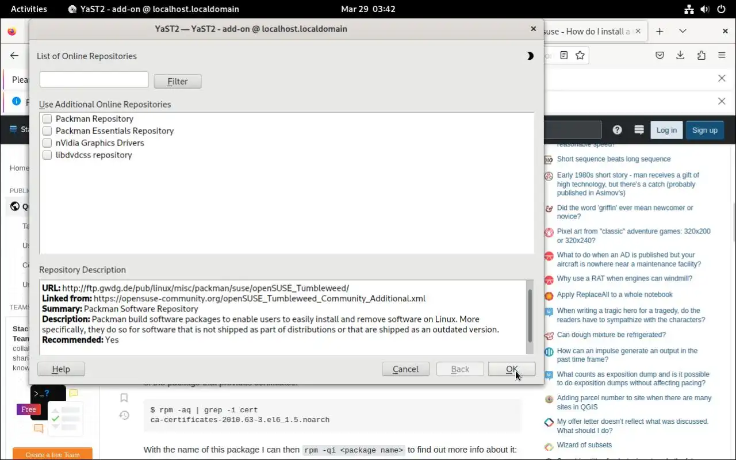Open the Activities overview
This screenshot has height=460, width=736.
[29, 9]
